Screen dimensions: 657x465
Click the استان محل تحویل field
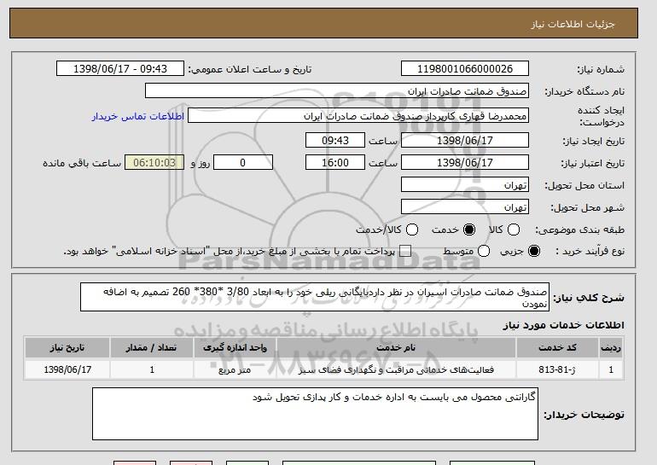pos(465,185)
